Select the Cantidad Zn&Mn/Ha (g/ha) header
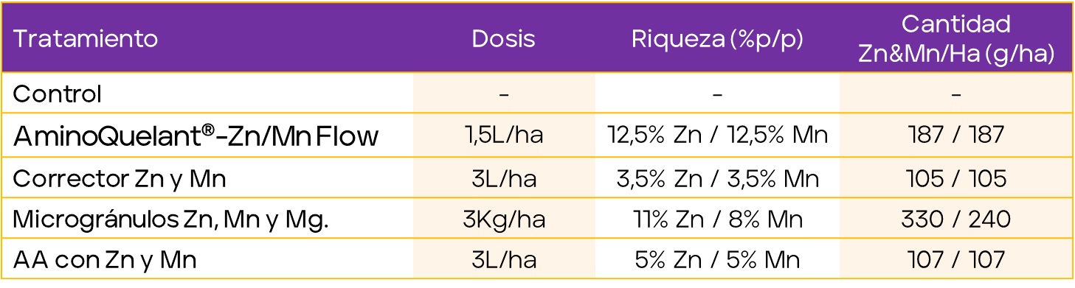Image resolution: width=1075 pixels, height=288 pixels. pos(956,39)
